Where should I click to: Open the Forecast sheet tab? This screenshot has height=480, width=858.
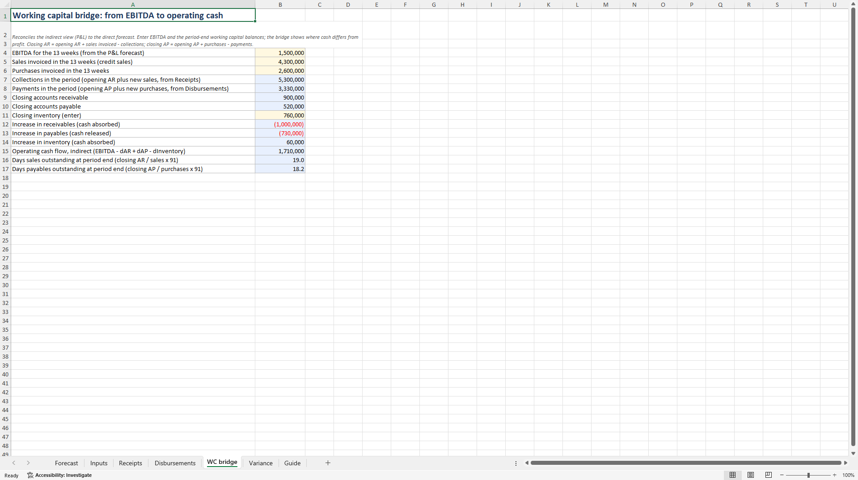pos(66,463)
